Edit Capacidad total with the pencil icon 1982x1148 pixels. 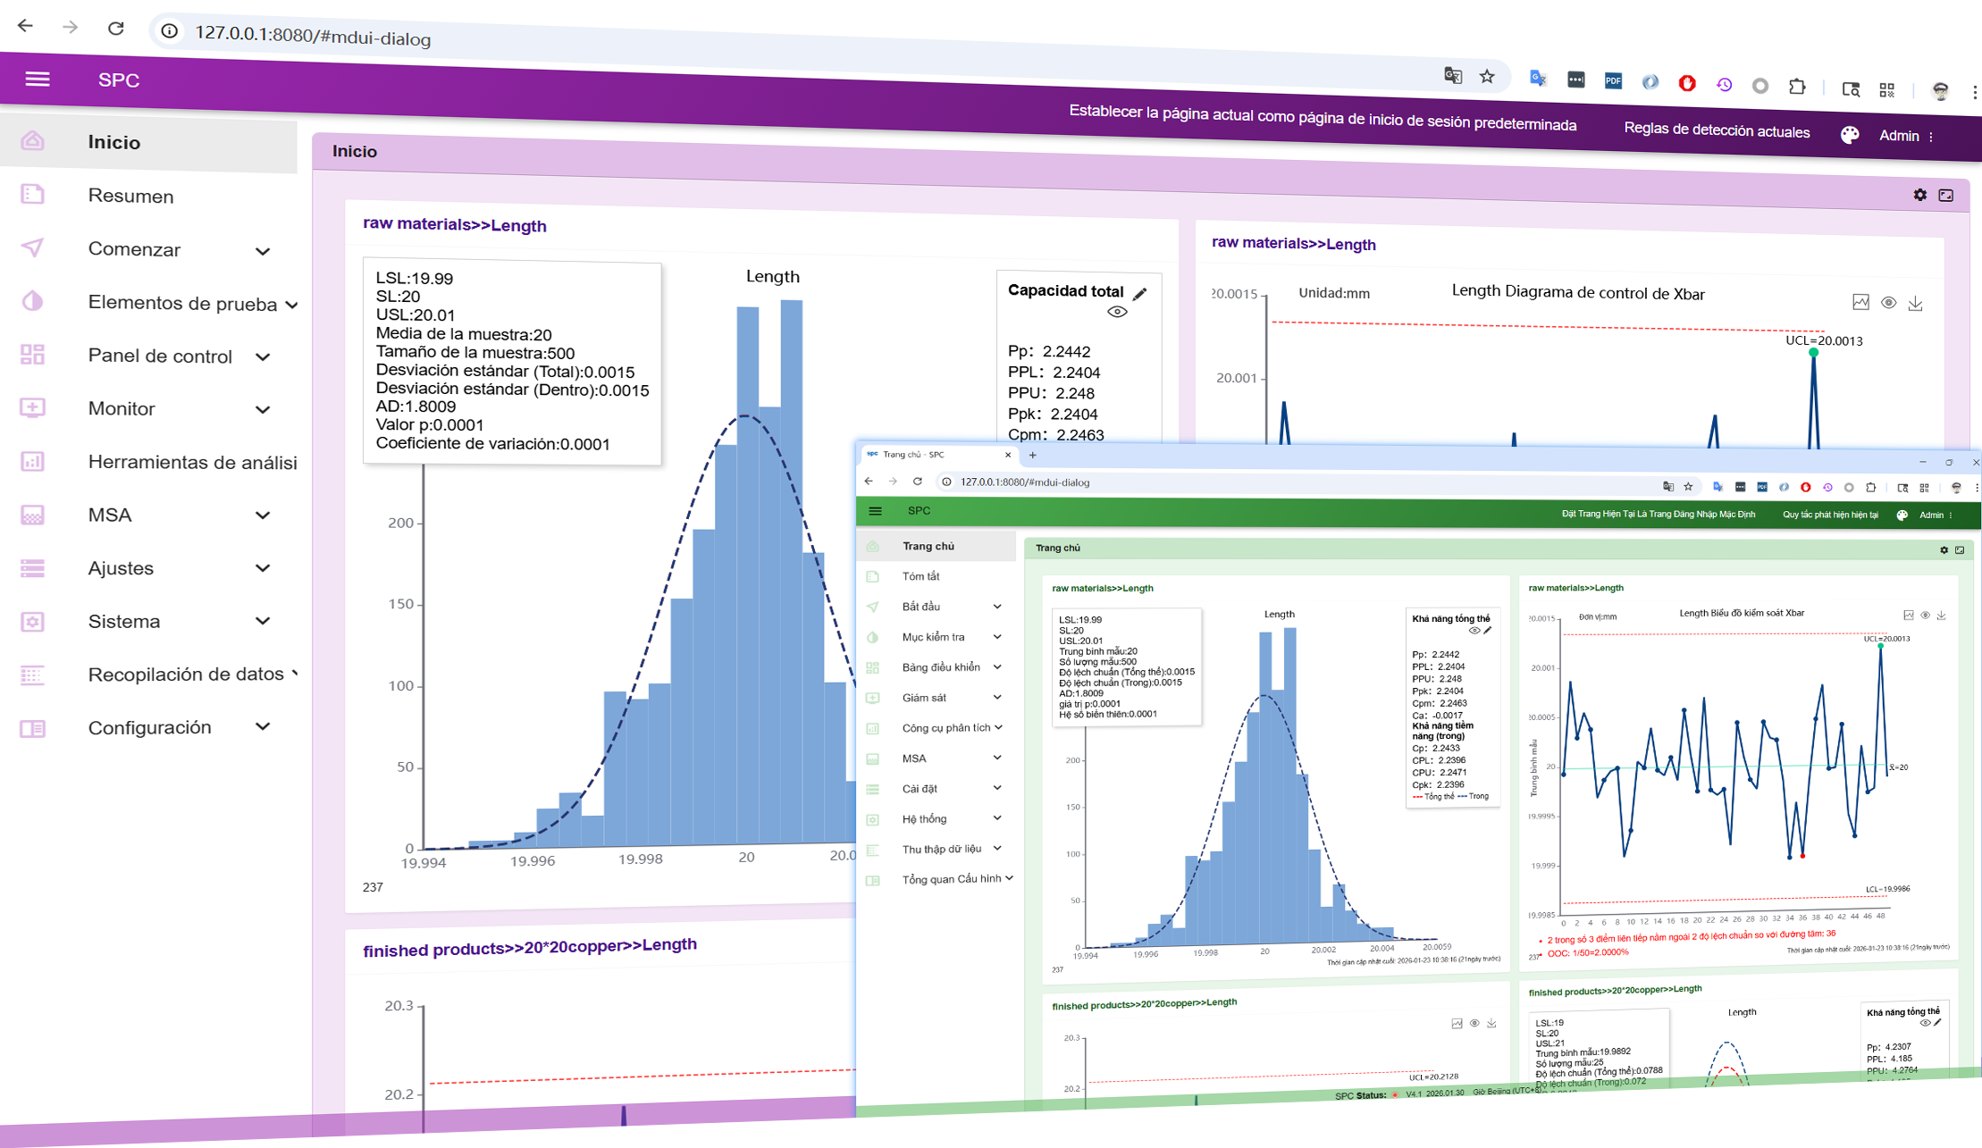(x=1140, y=294)
